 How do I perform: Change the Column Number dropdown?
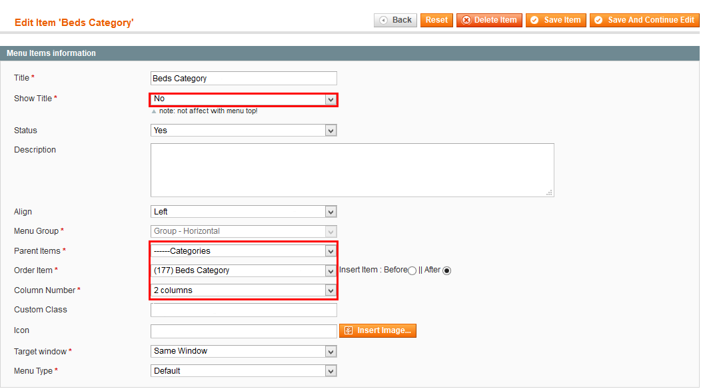[x=244, y=290]
